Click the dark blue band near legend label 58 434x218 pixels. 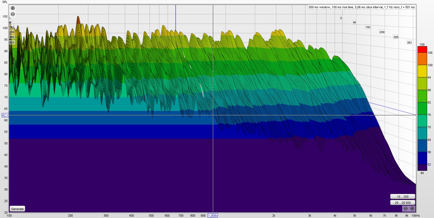[x=422, y=158]
